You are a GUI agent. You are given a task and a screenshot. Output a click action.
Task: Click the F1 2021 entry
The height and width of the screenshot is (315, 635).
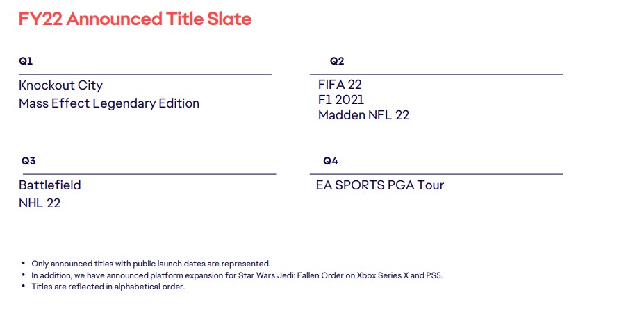pyautogui.click(x=341, y=100)
